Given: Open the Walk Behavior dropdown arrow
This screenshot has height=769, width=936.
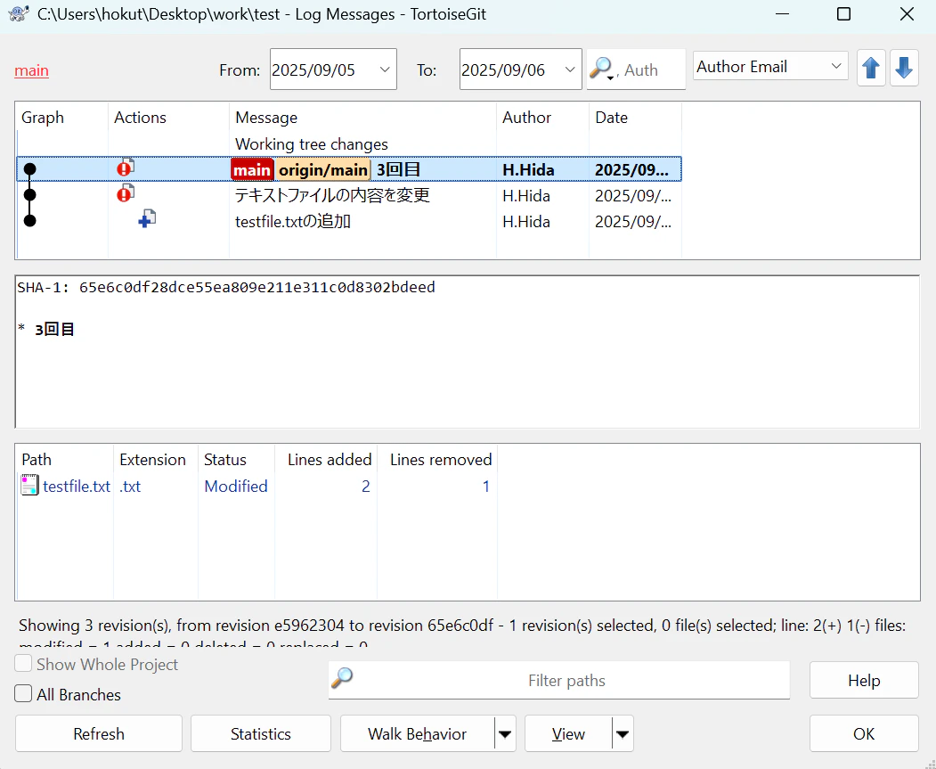Looking at the screenshot, I should pyautogui.click(x=505, y=733).
